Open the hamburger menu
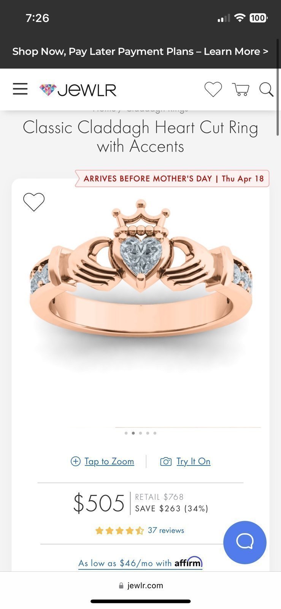This screenshot has width=281, height=609. 20,89
